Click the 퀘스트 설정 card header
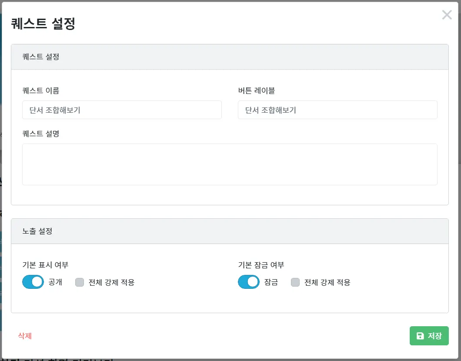 click(x=230, y=57)
